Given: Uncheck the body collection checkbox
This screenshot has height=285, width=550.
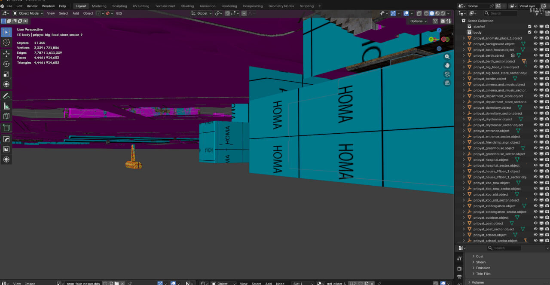Looking at the screenshot, I should tap(530, 32).
